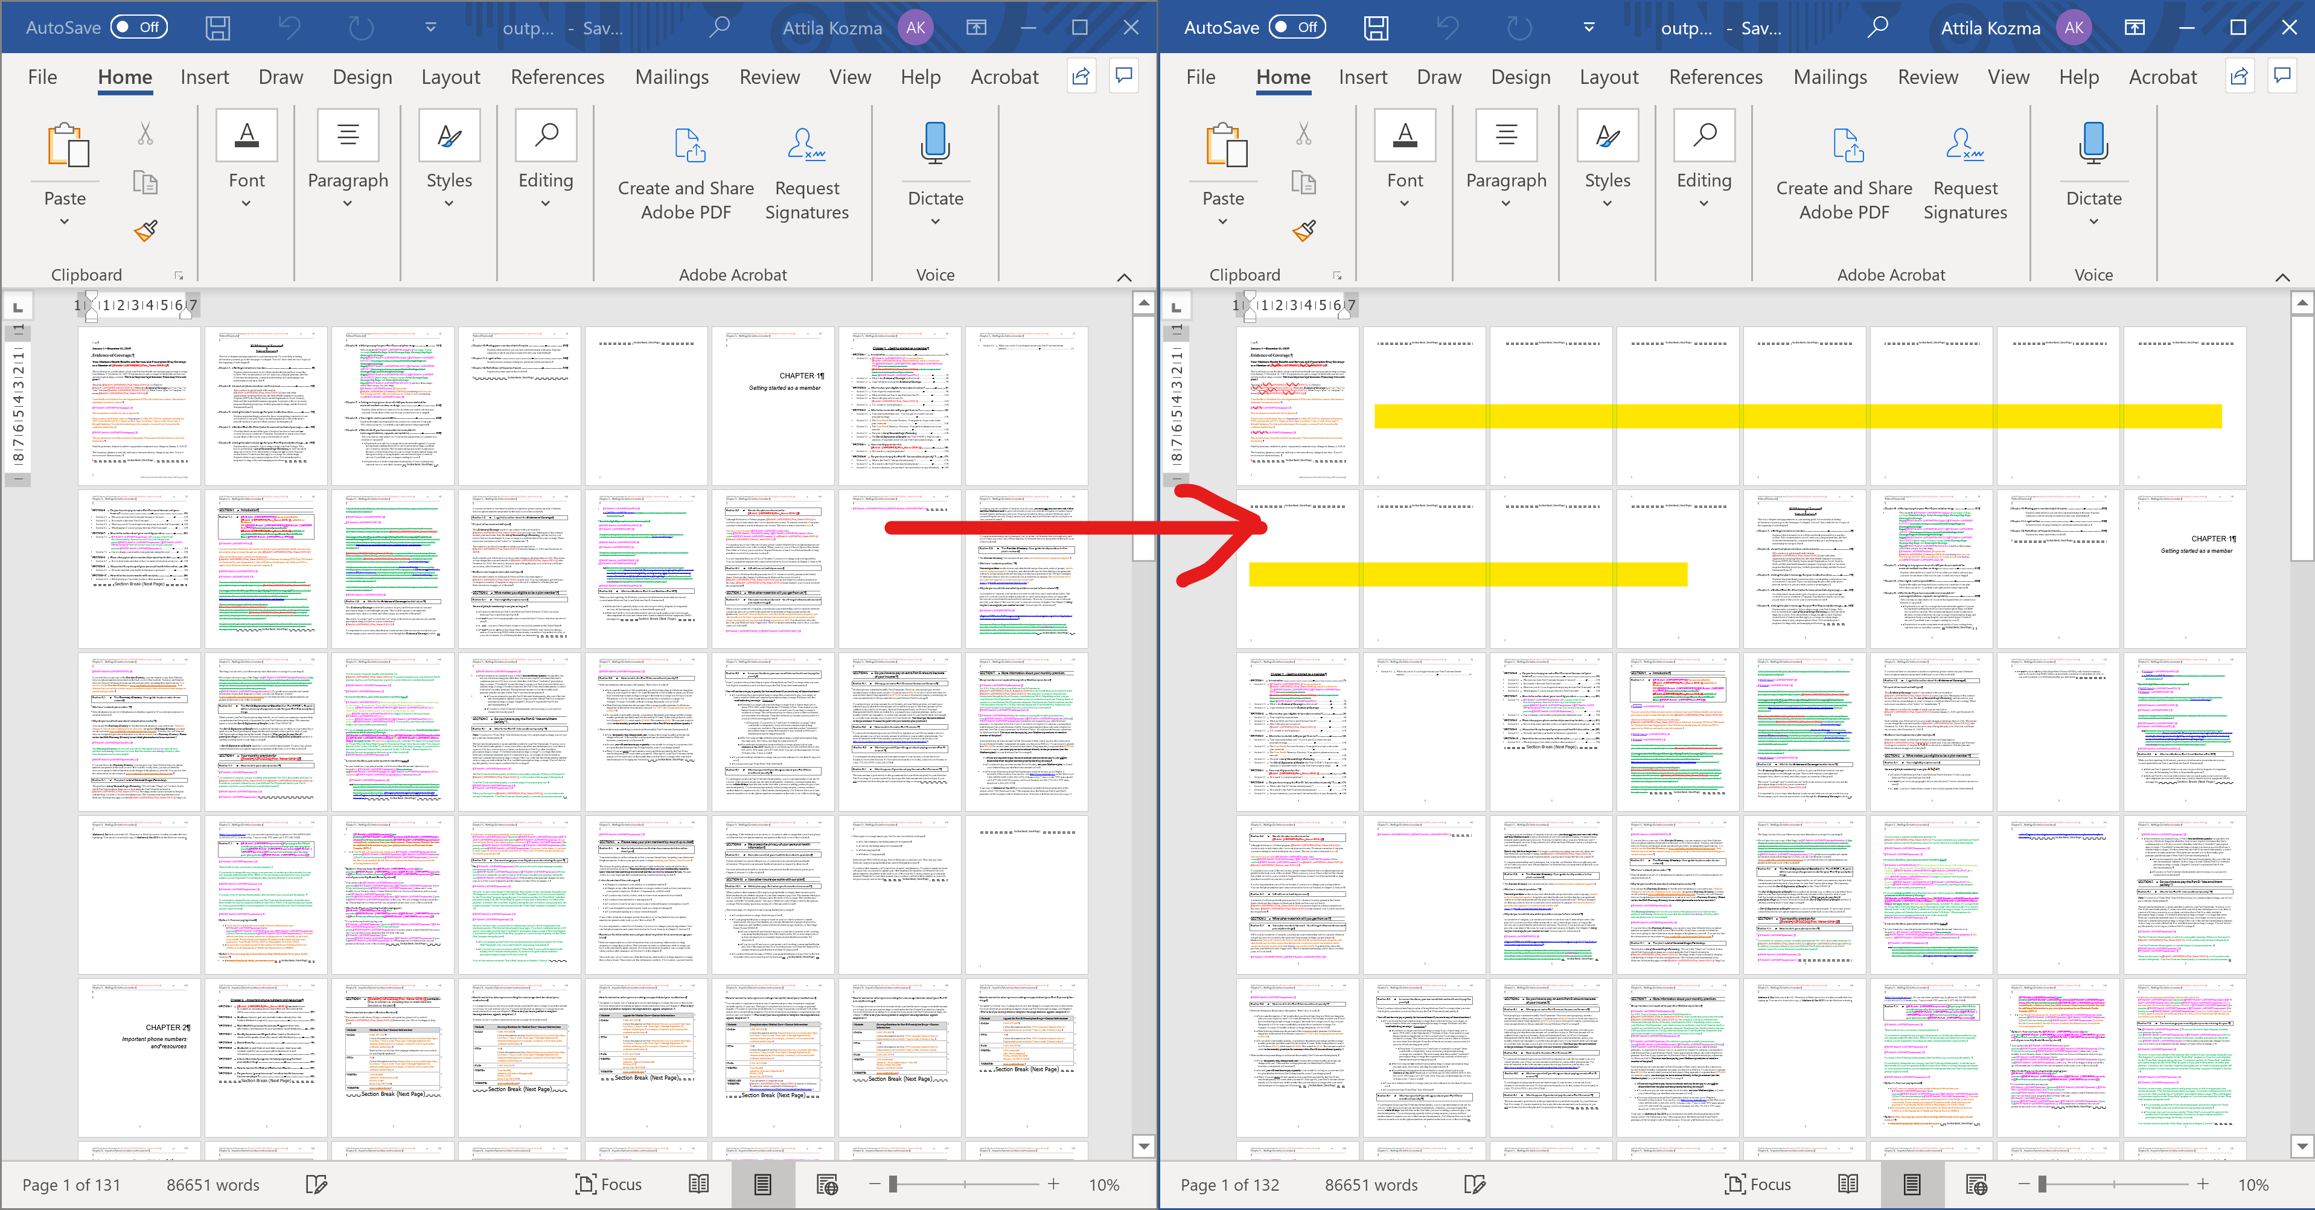
Task: Click the 86651 words count in status bar
Action: point(212,1184)
